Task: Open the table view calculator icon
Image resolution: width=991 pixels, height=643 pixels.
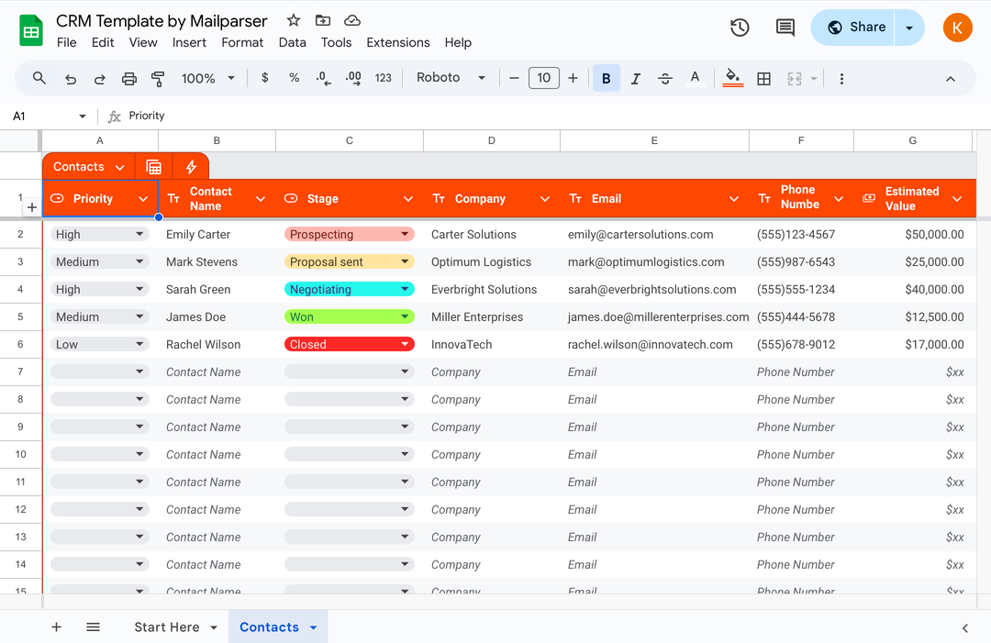Action: point(153,167)
